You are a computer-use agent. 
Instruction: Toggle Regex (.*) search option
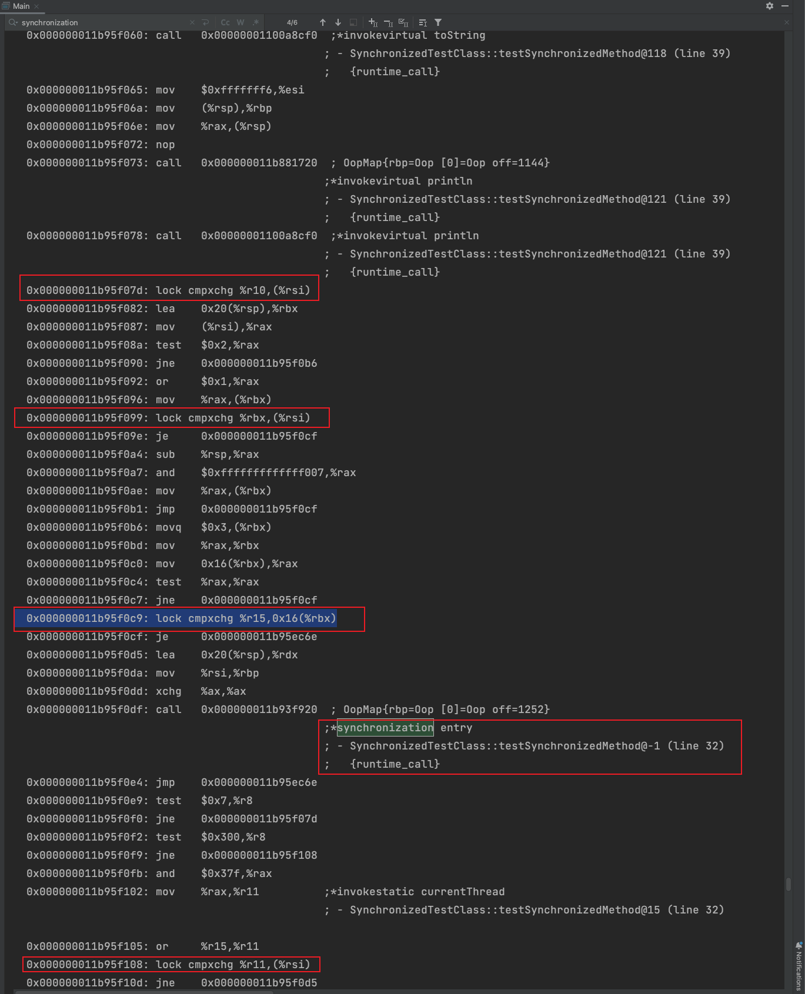point(256,22)
